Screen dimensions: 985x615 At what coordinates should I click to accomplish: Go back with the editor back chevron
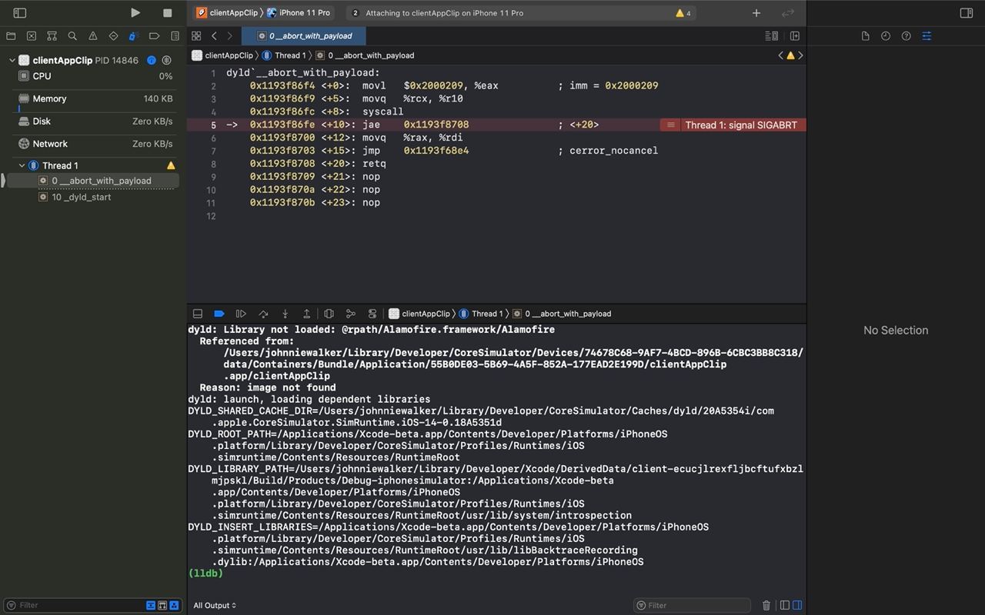click(214, 36)
